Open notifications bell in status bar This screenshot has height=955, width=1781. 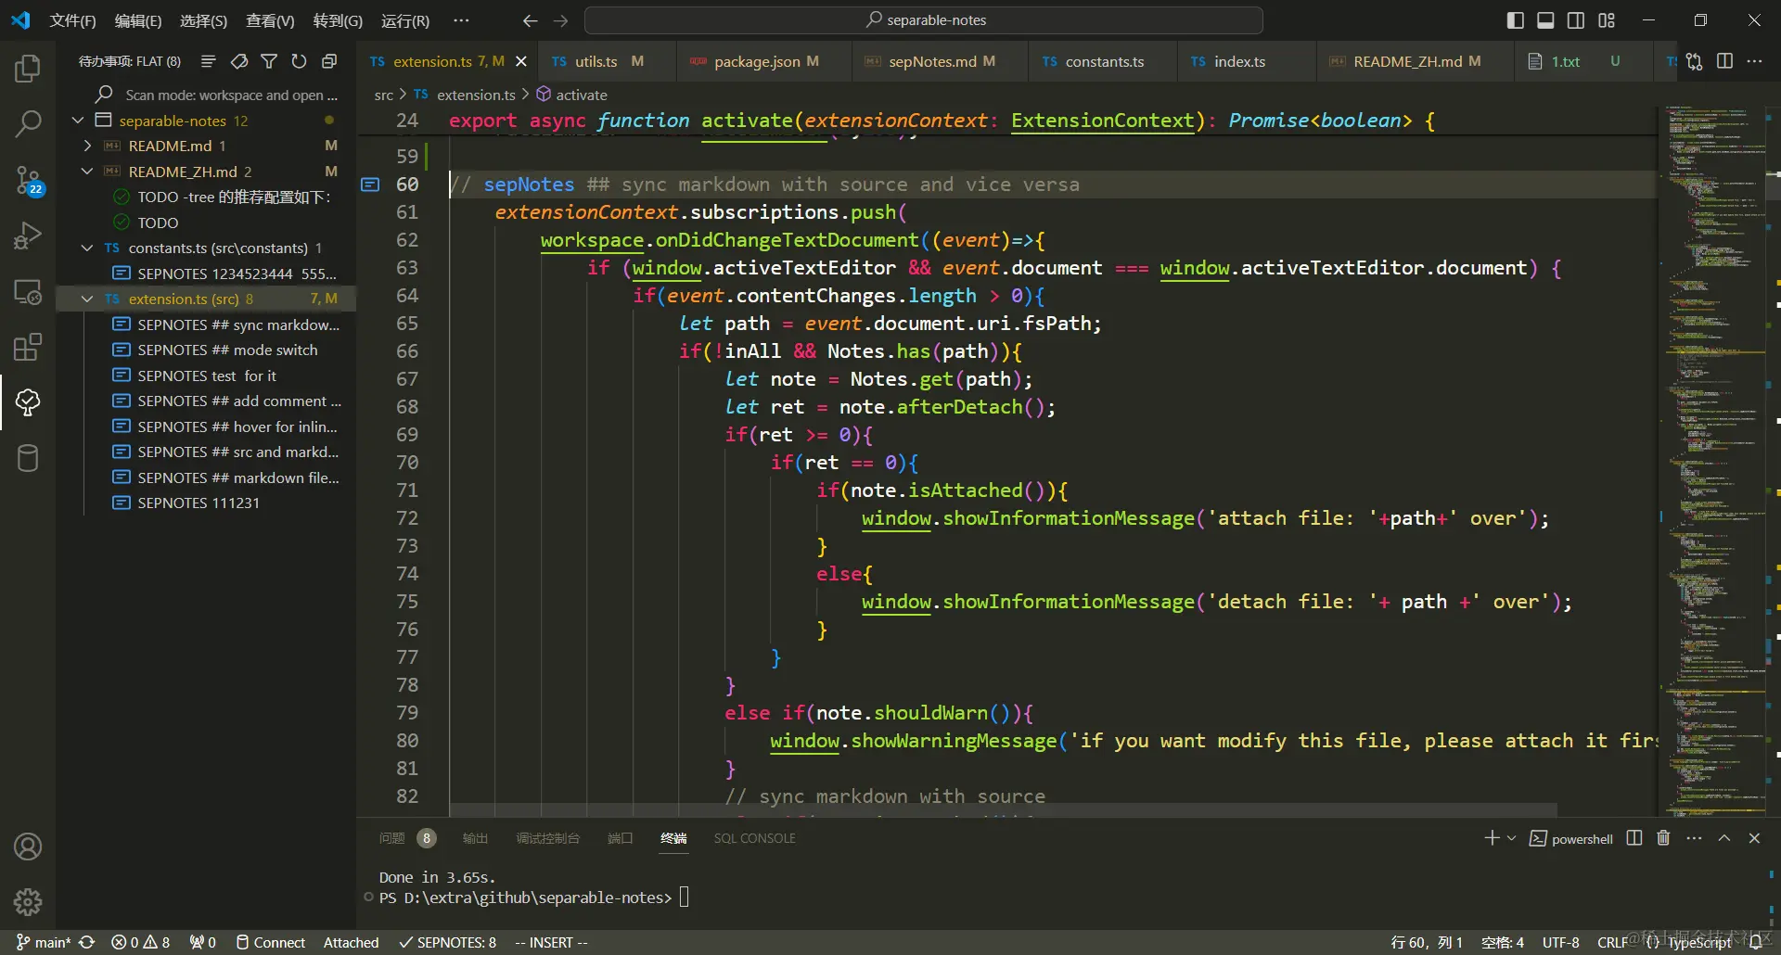pyautogui.click(x=1756, y=942)
